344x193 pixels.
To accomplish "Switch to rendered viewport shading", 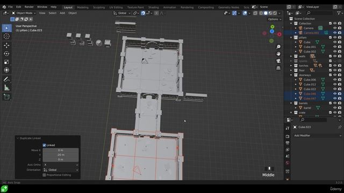I will click(x=275, y=13).
